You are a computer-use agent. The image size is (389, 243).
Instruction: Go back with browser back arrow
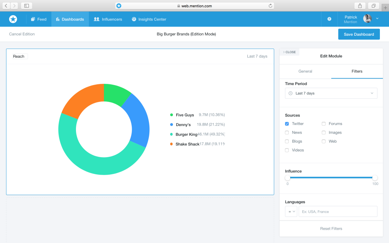6,6
